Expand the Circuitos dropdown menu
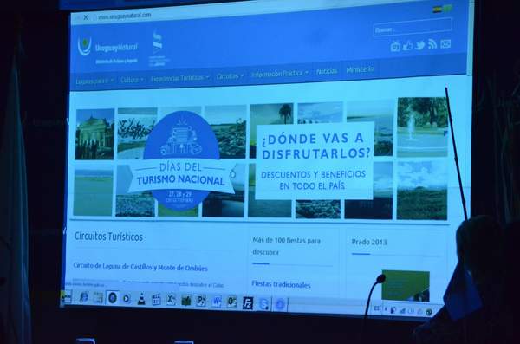520x344 pixels. click(230, 76)
